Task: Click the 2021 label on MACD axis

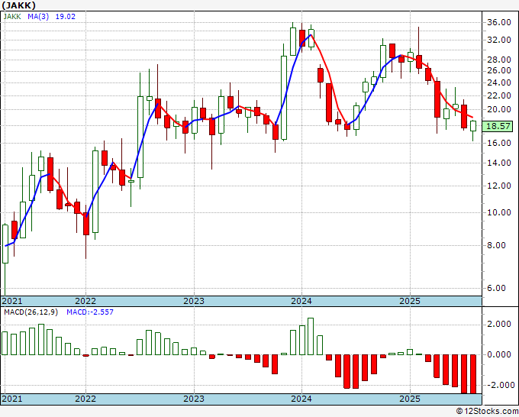Action: (12, 399)
